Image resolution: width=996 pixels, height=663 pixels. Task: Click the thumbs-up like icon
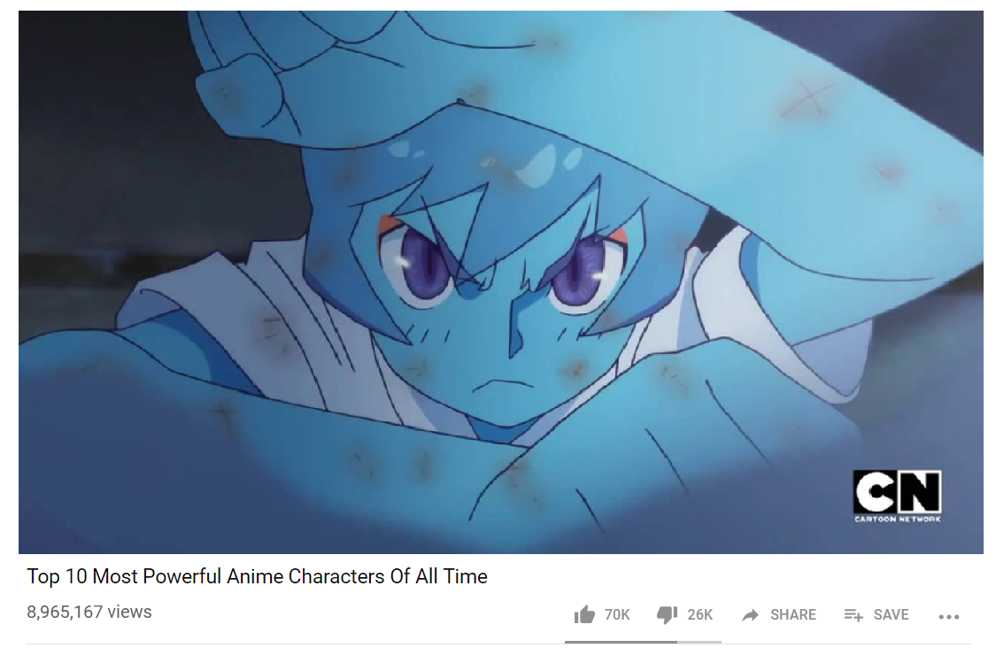[584, 614]
